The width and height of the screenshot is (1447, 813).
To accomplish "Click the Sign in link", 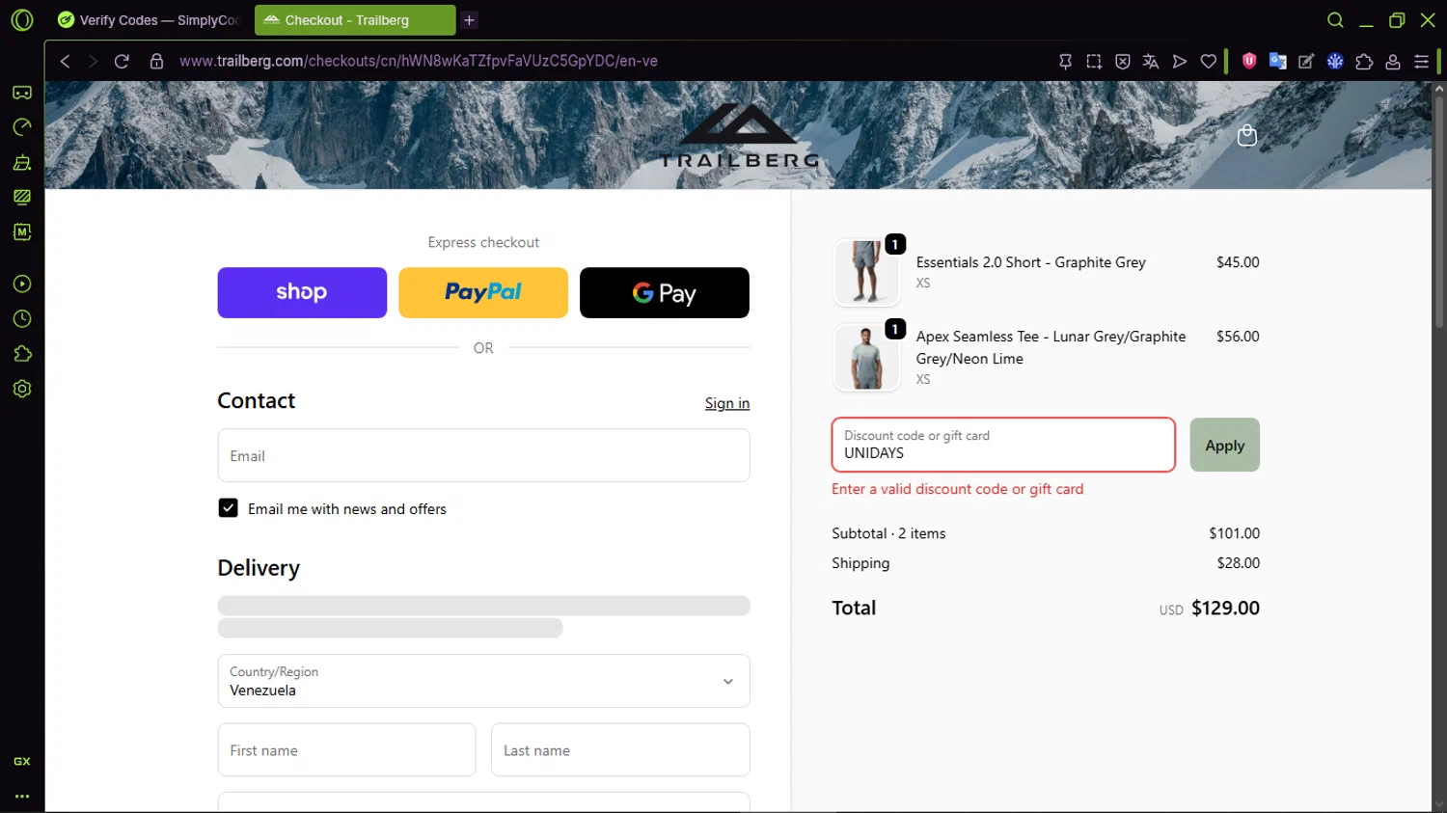I will (727, 403).
